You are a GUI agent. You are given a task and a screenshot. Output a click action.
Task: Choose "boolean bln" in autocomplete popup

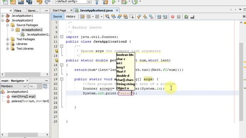point(125,55)
